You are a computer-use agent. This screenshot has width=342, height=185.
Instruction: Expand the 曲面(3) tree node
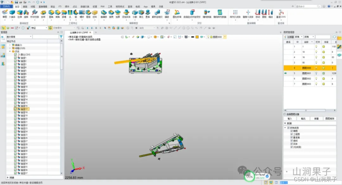(x=10, y=45)
